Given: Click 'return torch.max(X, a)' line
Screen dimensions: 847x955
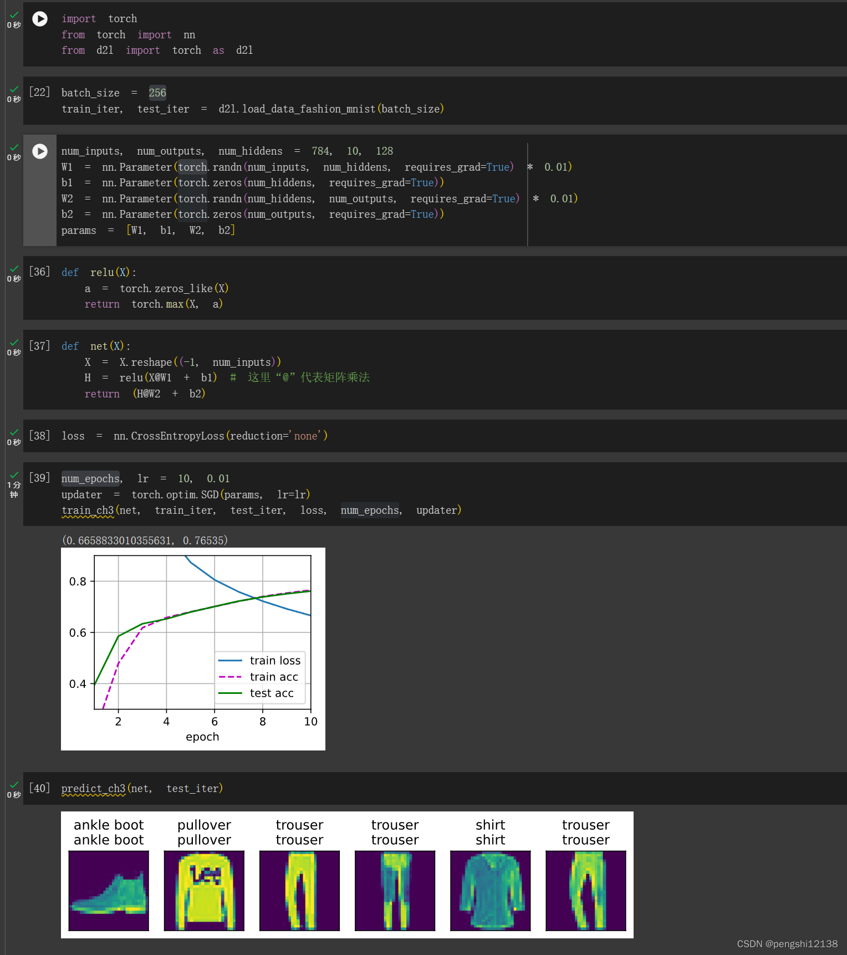Looking at the screenshot, I should (x=154, y=304).
